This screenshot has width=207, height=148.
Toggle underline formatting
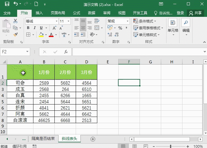point(41,28)
